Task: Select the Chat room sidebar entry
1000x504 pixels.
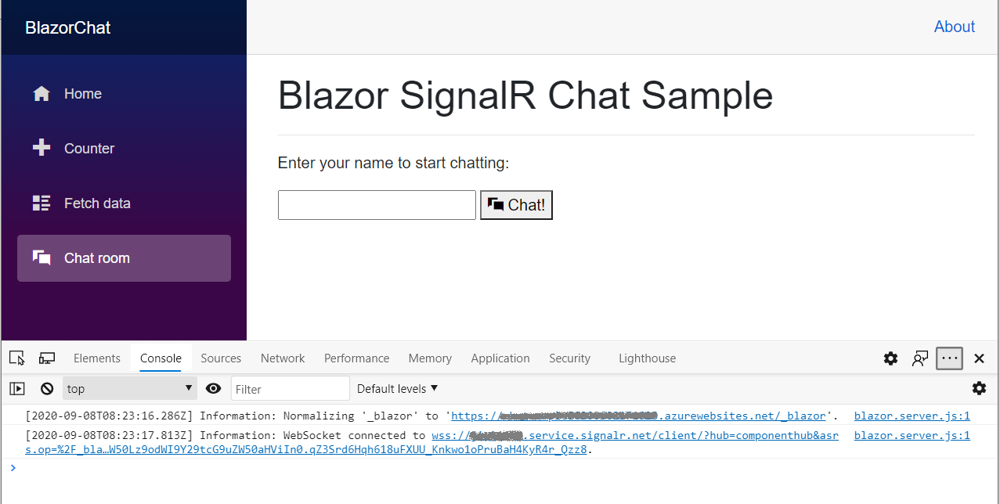Action: (x=96, y=257)
